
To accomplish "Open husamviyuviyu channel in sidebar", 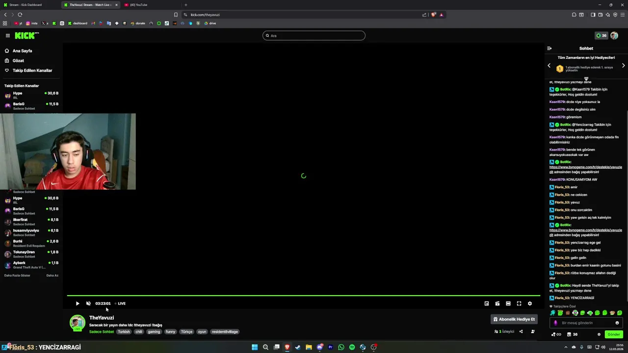I will click(x=31, y=232).
